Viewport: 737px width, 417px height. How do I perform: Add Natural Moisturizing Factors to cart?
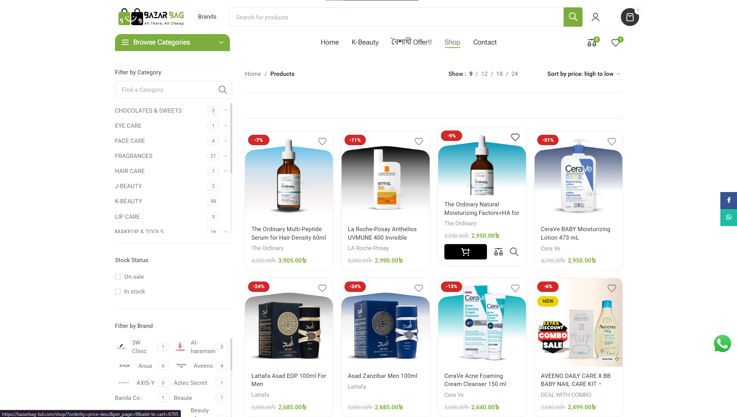tap(466, 252)
